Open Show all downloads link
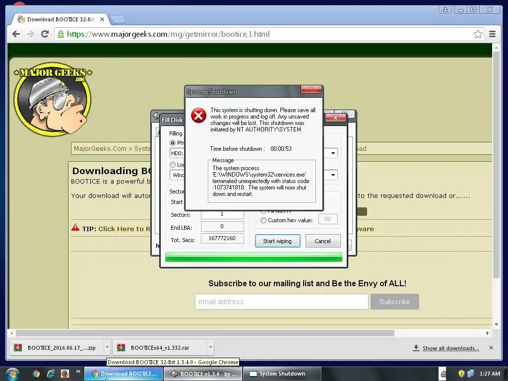 450,348
